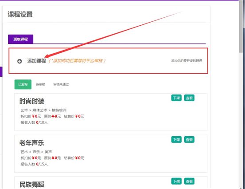Show the 审核未通过 rejected courses list
Image resolution: width=245 pixels, height=189 pixels.
pyautogui.click(x=61, y=84)
